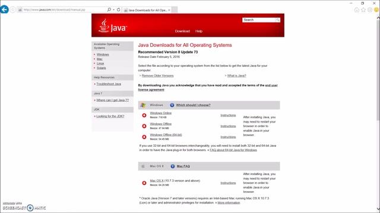Select the Java Downloads for All Operating Systems tab
Viewport: 380px width, 213px height.
(x=147, y=10)
